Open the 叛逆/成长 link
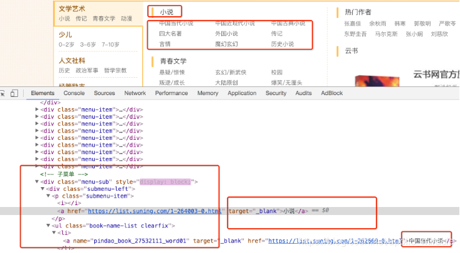Viewport: 460px width, 253px height. click(172, 83)
